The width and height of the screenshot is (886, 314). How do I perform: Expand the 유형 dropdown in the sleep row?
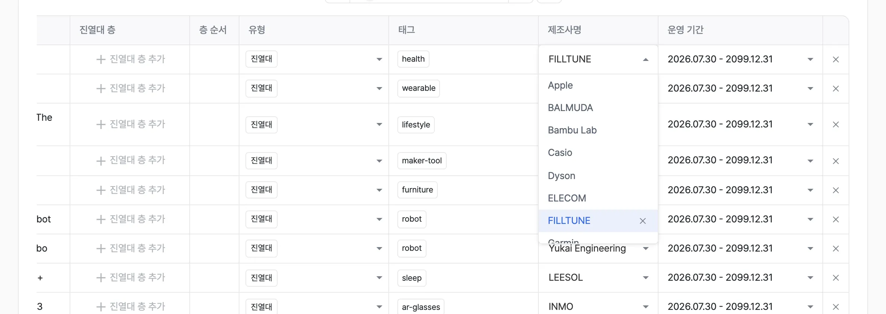pos(379,278)
